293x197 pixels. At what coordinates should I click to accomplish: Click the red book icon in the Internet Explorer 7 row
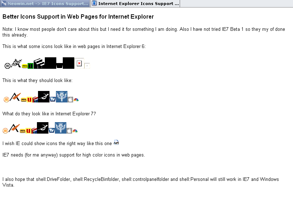pyautogui.click(x=34, y=131)
